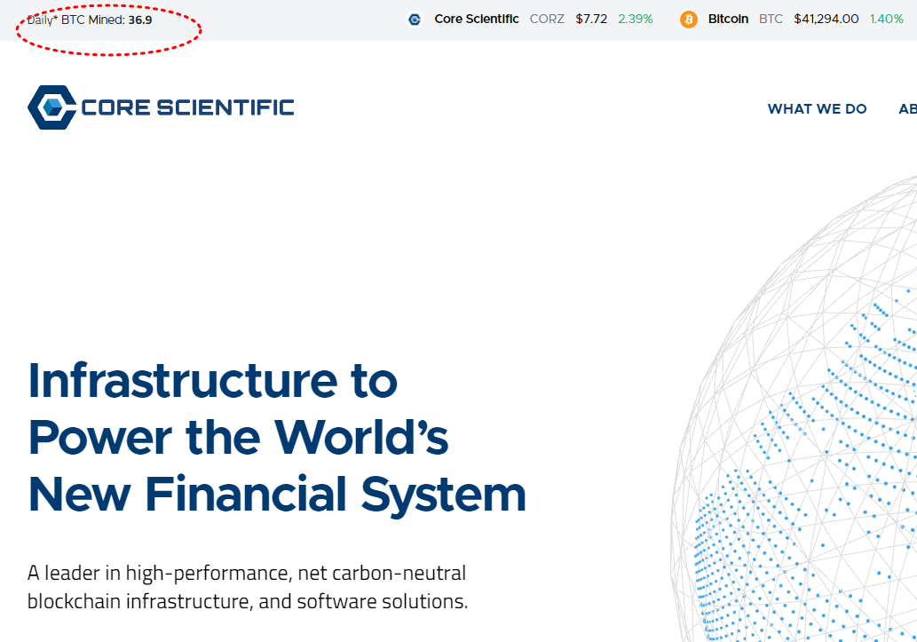Image resolution: width=917 pixels, height=642 pixels.
Task: Click the Infrastructure to Power headline
Action: click(277, 437)
